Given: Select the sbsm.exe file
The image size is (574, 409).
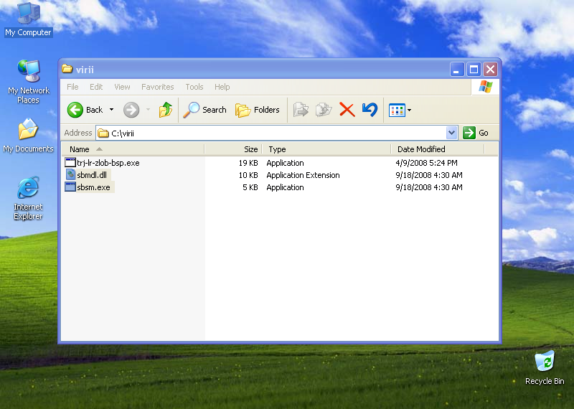Looking at the screenshot, I should tap(93, 187).
